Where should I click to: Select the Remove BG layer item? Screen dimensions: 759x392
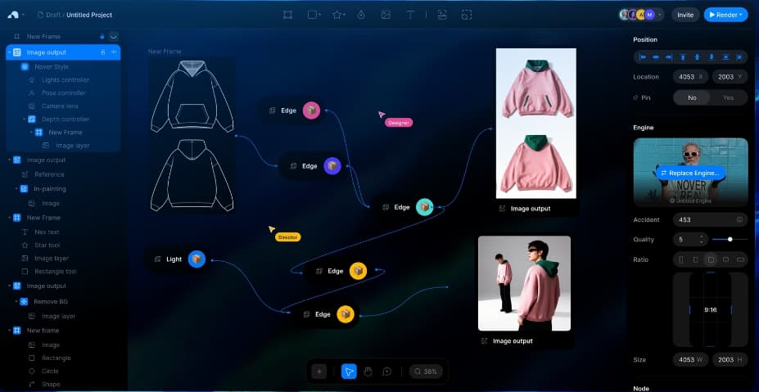tap(51, 302)
